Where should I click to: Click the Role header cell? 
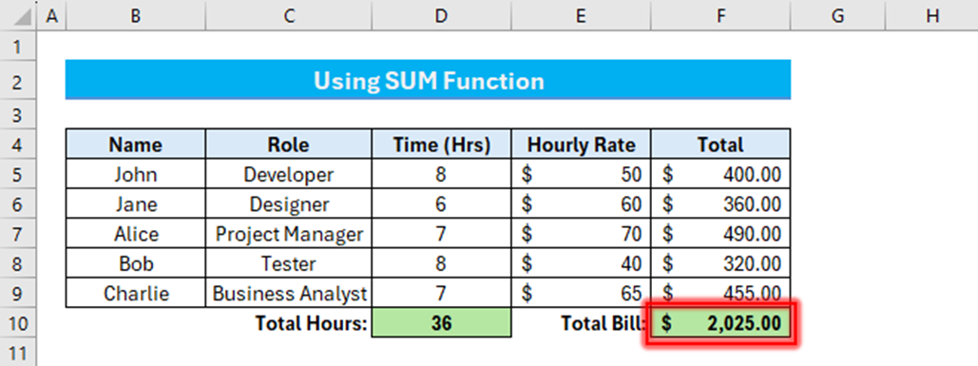click(289, 144)
